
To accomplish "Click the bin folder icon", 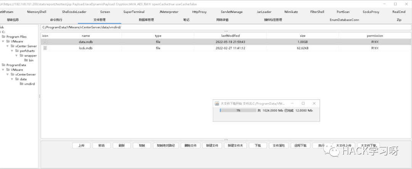I will click(26, 60).
